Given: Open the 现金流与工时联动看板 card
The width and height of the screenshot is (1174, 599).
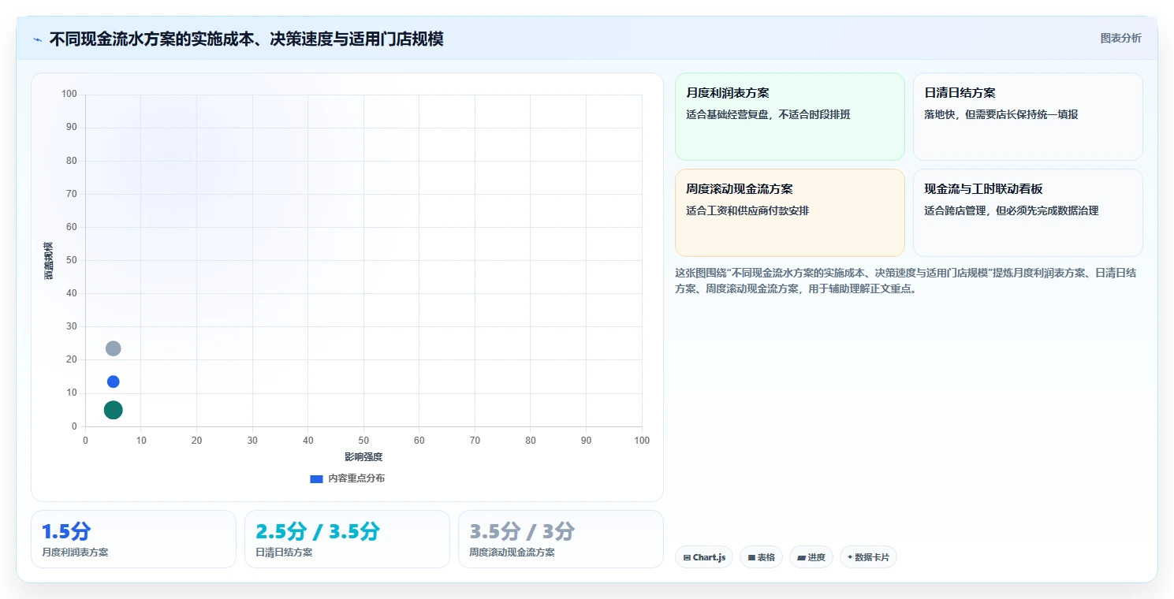Looking at the screenshot, I should (x=1027, y=213).
